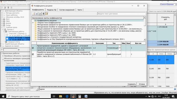Collapse the Собственные работы tree node
177x99 pixels.
point(4,32)
